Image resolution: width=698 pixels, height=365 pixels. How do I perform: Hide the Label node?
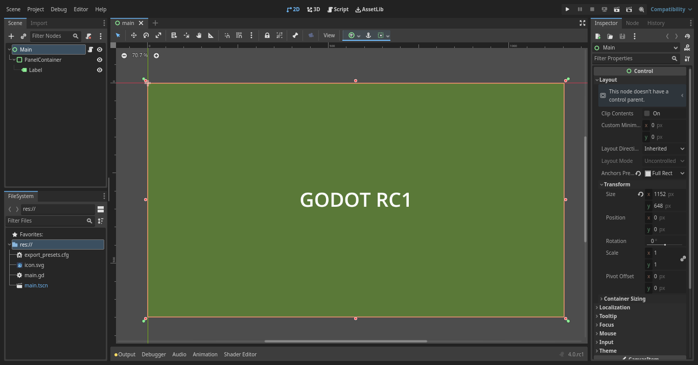click(99, 70)
